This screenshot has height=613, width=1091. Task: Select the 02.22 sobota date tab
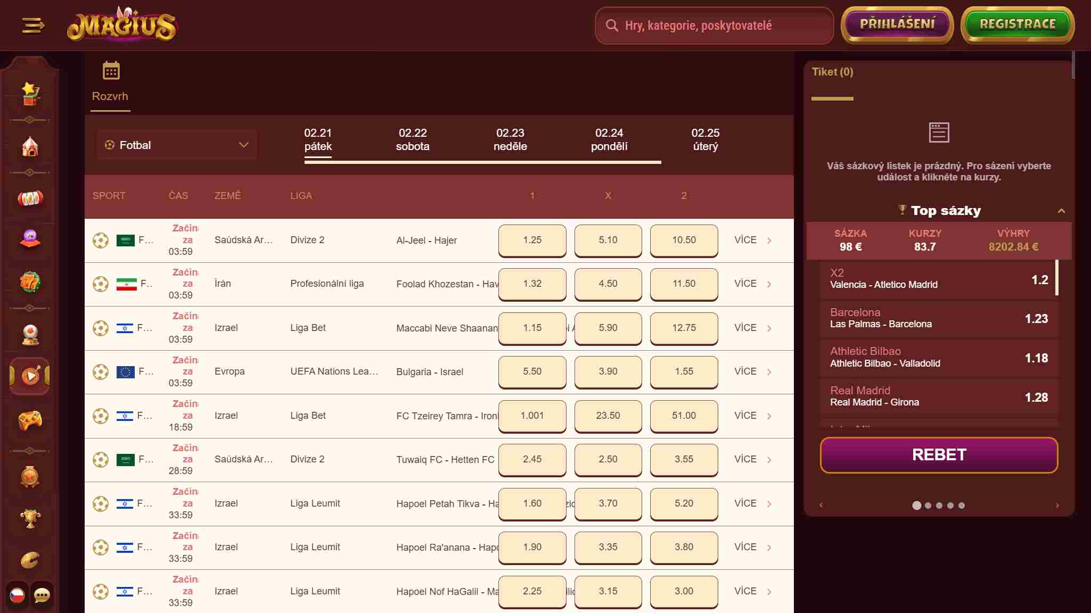(x=413, y=139)
